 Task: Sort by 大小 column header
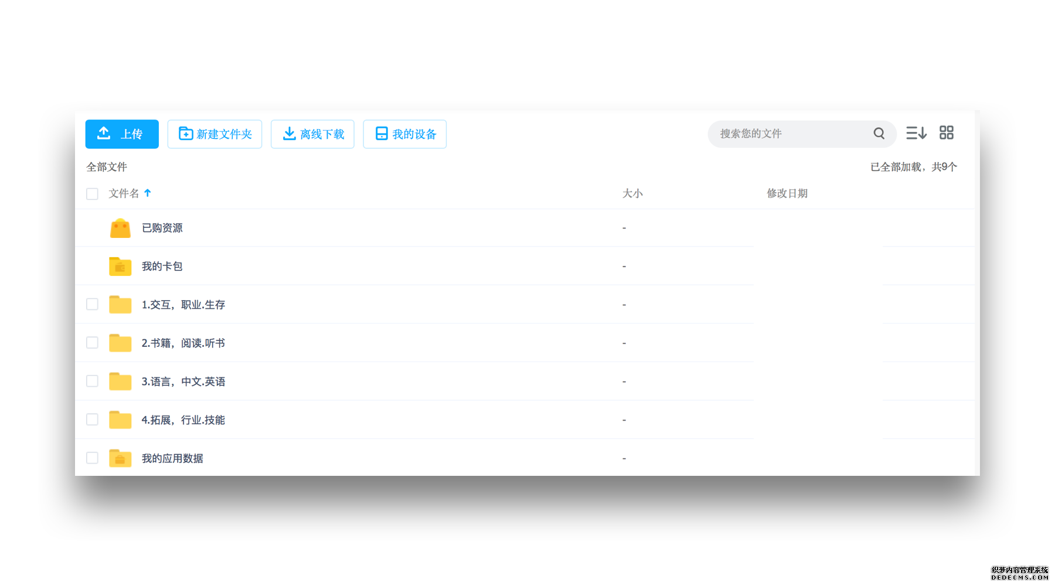632,193
